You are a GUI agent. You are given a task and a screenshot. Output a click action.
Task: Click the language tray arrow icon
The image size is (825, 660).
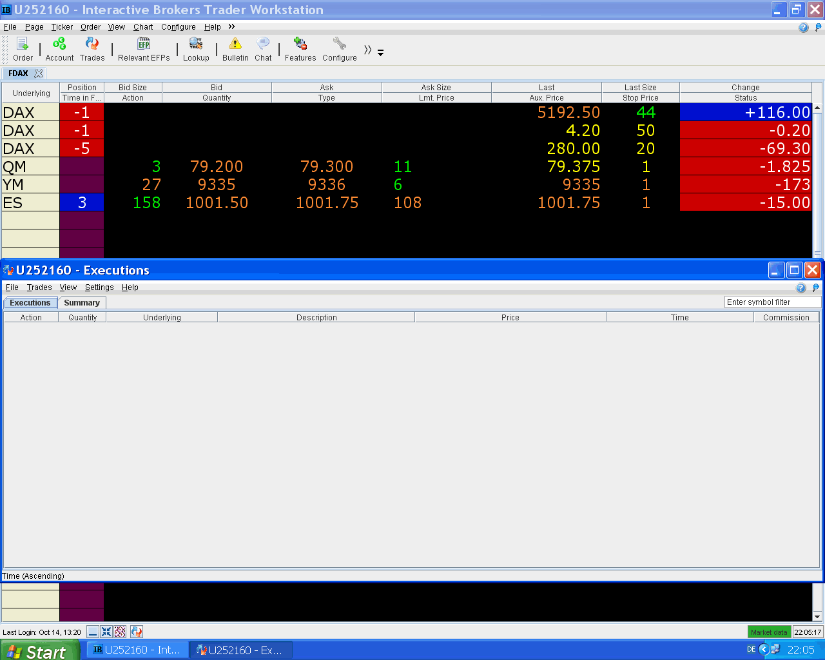click(x=764, y=650)
